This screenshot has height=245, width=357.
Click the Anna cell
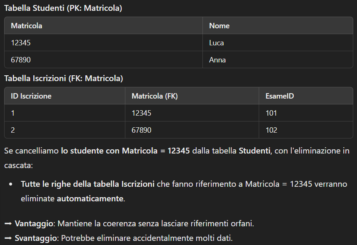click(217, 60)
